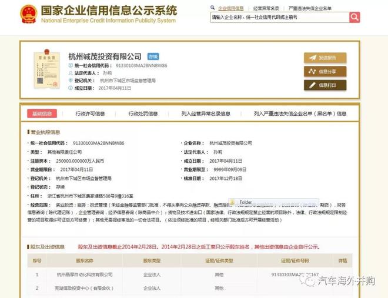This screenshot has width=388, height=298.
Task: Click the blue 存续 status badge
Action: click(x=153, y=56)
